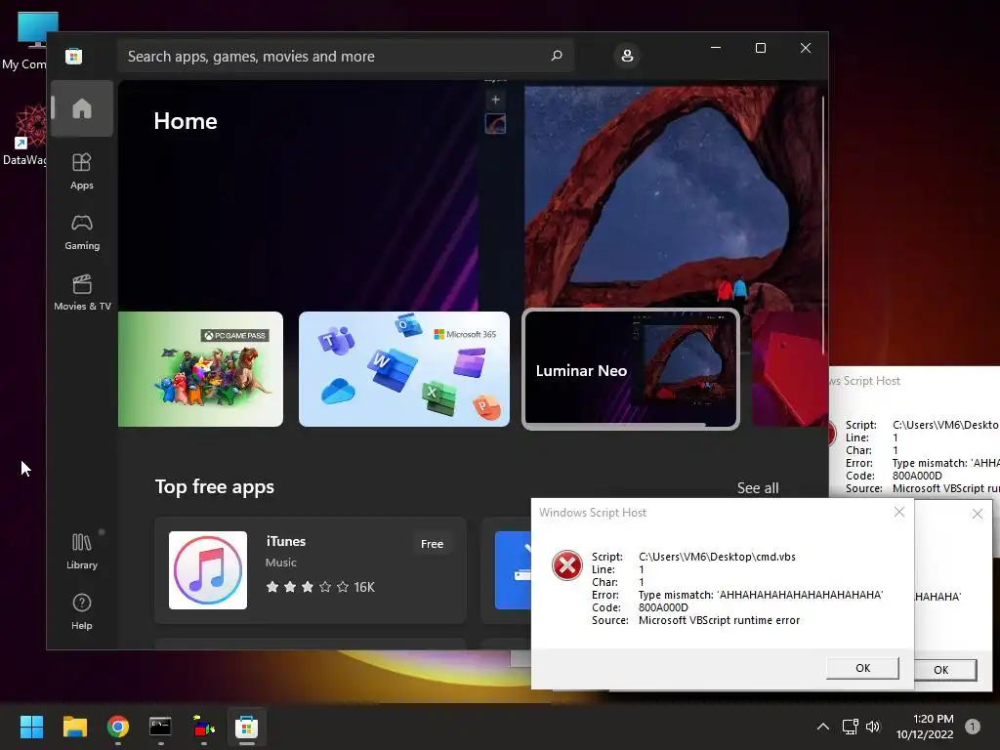Click the iTunes star rating 16K
This screenshot has height=750, width=1000.
point(320,587)
